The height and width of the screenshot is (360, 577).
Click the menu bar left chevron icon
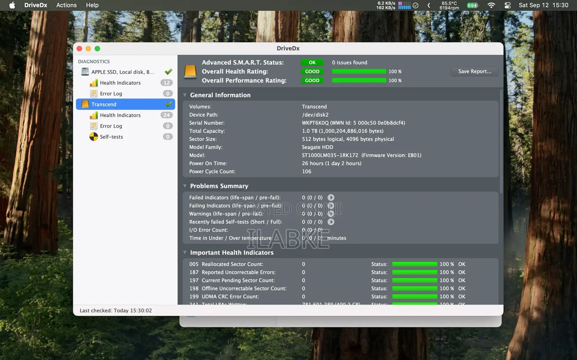(428, 5)
